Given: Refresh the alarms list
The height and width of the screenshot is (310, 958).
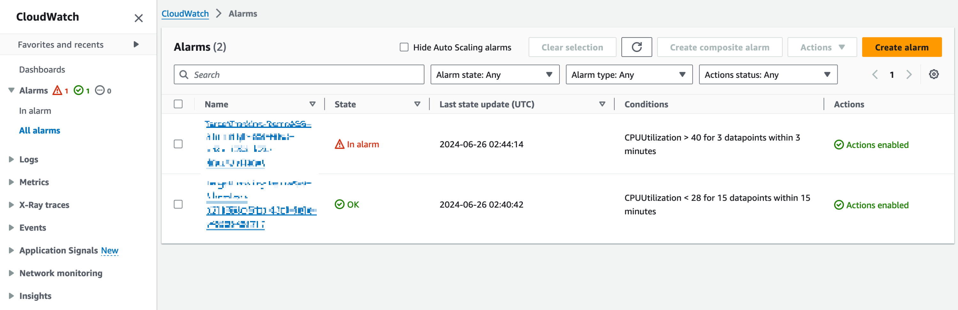Looking at the screenshot, I should pos(636,47).
